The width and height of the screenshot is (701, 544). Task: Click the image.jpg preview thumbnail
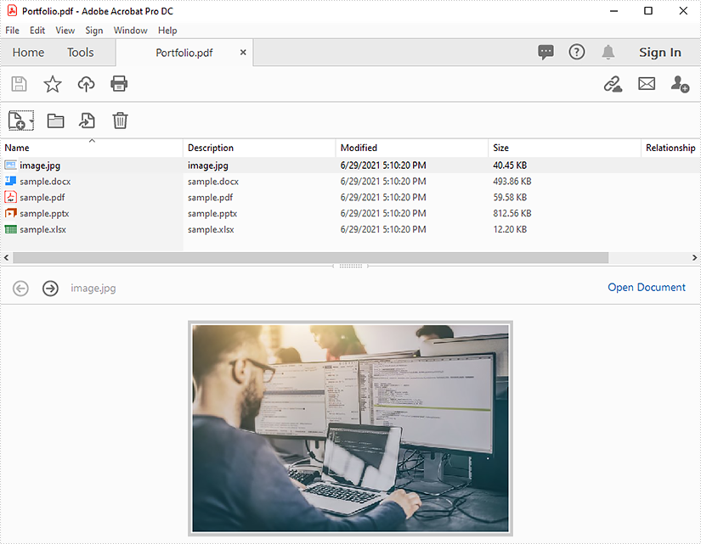350,429
